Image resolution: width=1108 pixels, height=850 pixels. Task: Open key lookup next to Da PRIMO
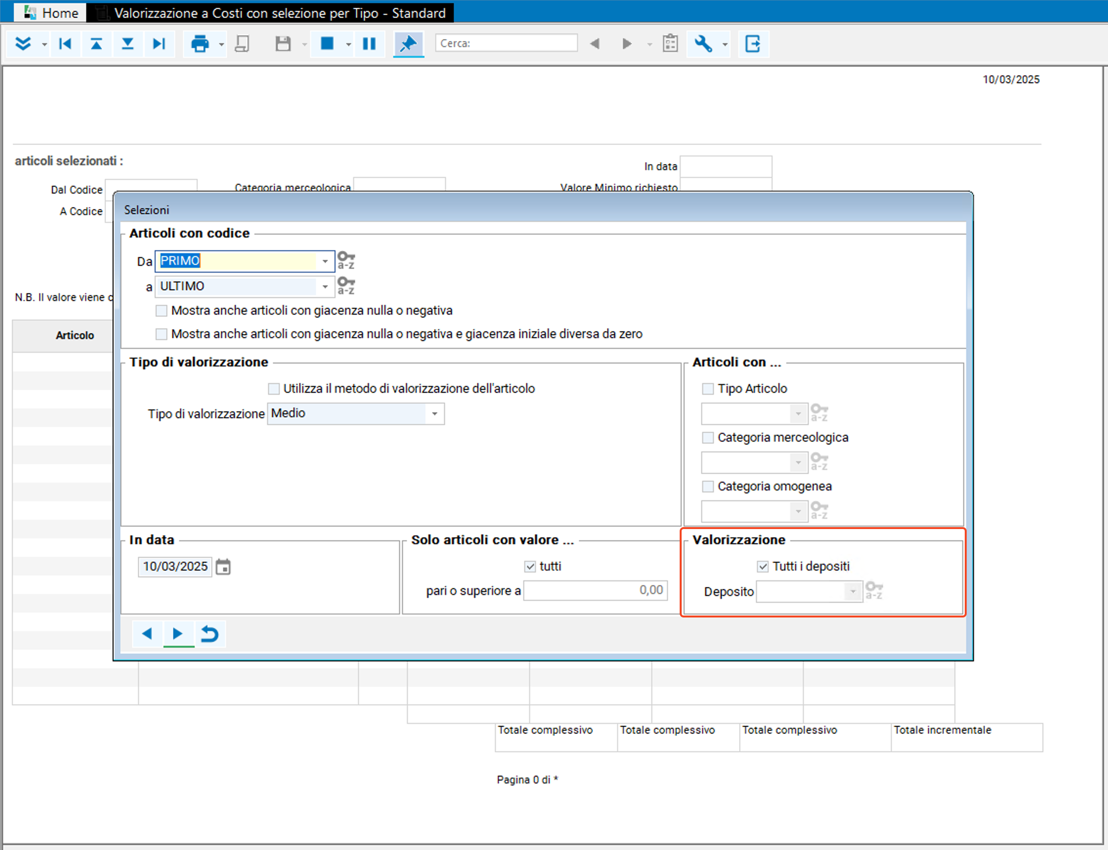pos(346,260)
